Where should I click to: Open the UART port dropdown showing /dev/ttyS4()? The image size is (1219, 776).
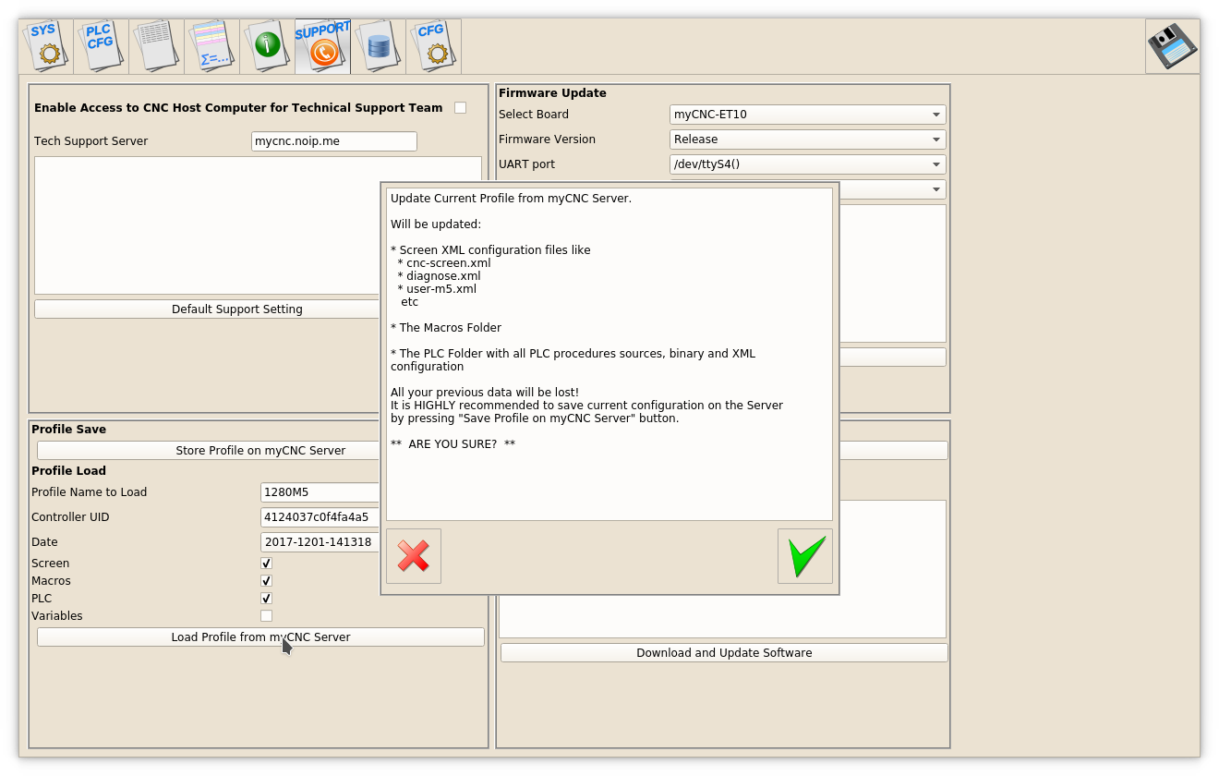tap(808, 164)
